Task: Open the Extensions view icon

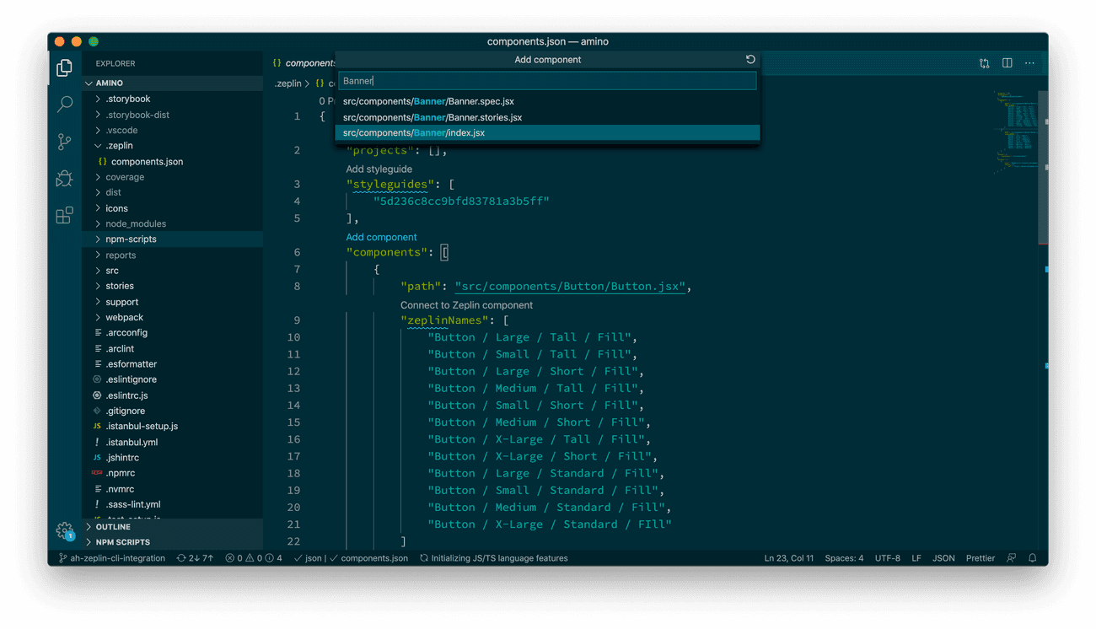Action: (x=64, y=216)
